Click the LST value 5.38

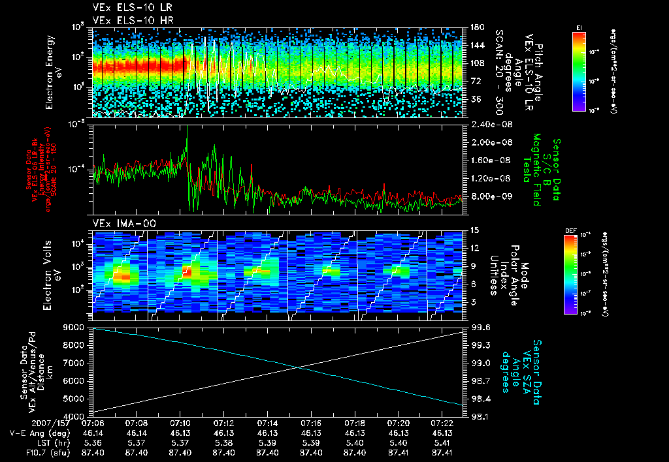223,443
